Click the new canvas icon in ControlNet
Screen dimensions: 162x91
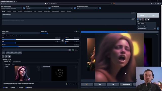(x=67, y=84)
